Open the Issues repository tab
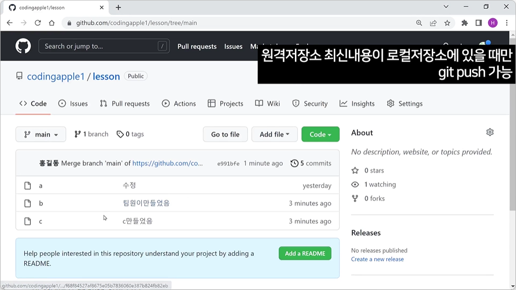This screenshot has height=290, width=516. coord(73,103)
